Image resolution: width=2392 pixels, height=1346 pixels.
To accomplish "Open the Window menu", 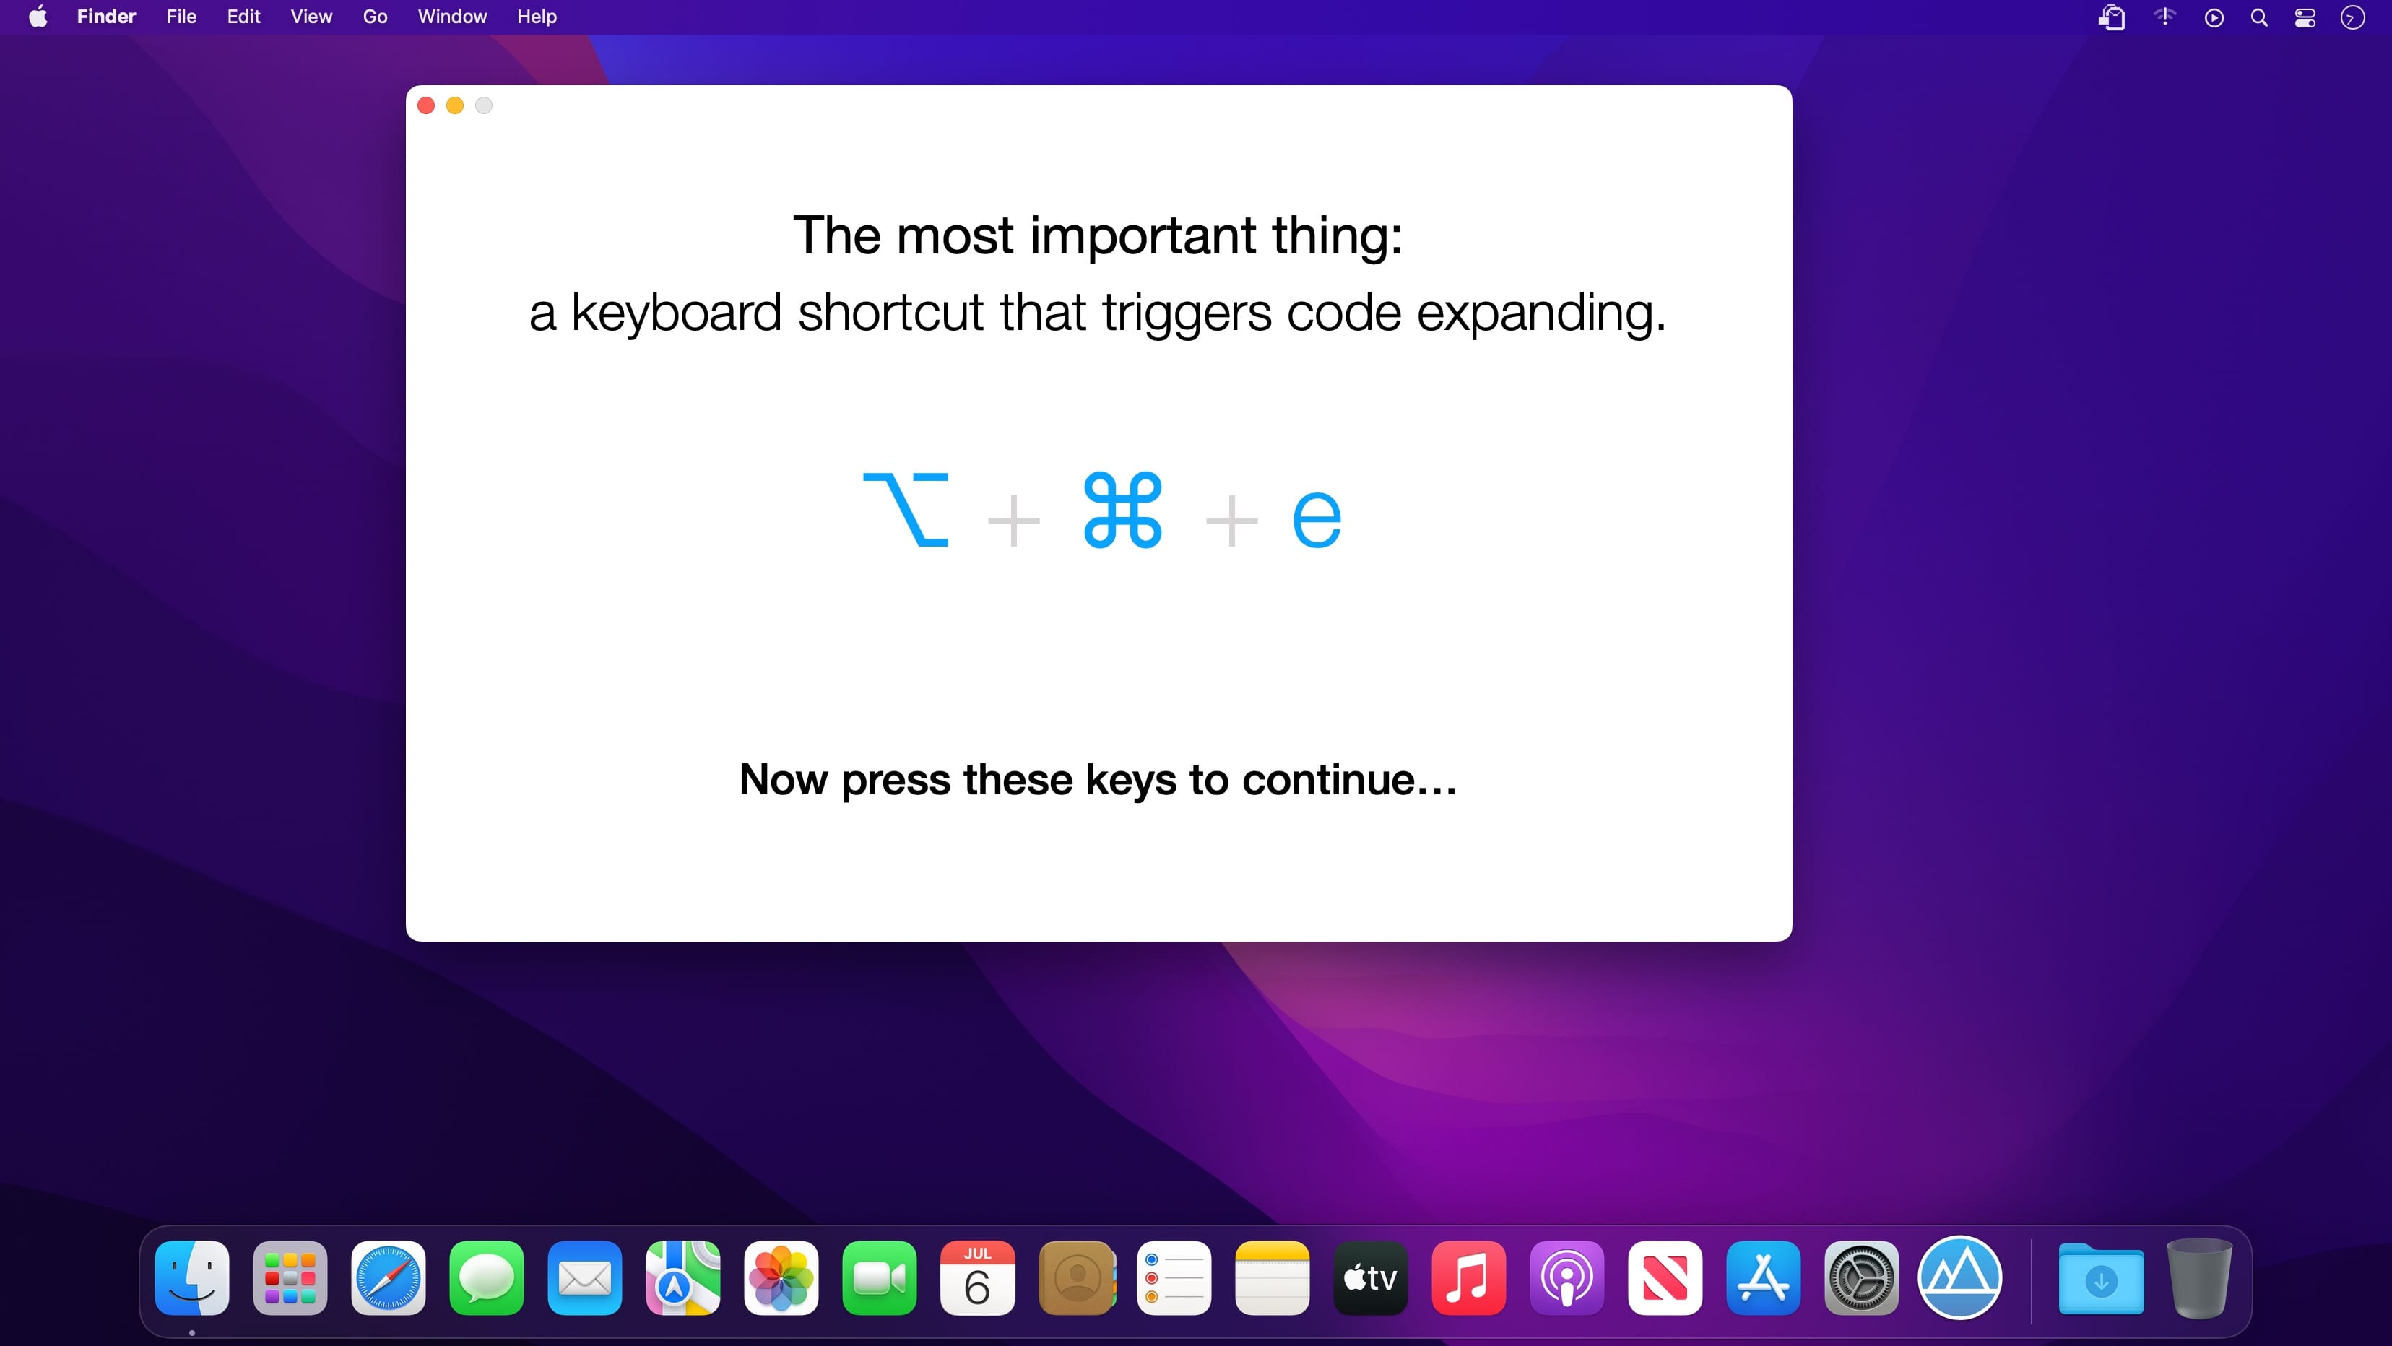I will pos(452,17).
